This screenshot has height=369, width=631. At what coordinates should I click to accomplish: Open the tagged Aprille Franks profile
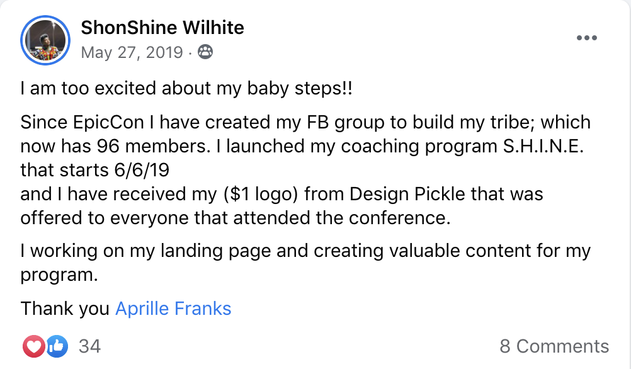(173, 309)
